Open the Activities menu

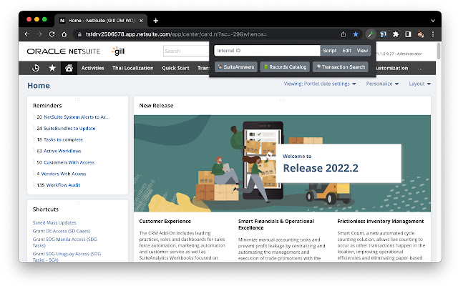pyautogui.click(x=92, y=68)
